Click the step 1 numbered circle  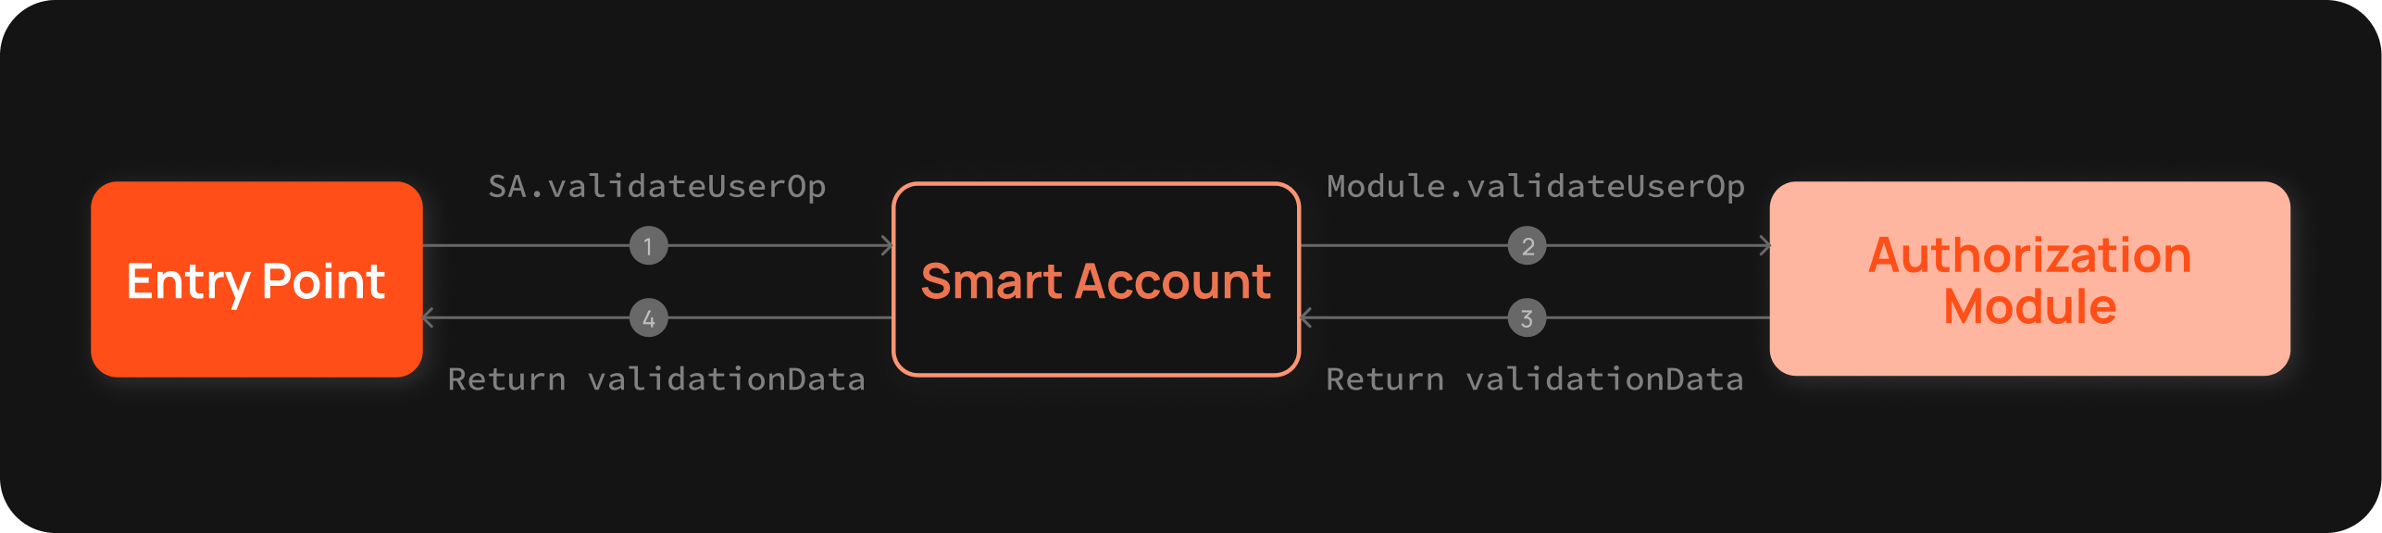[x=648, y=246]
